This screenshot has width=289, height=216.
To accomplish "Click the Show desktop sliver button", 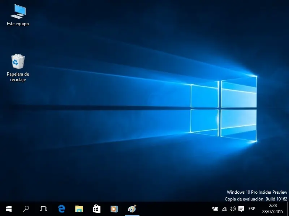I will 288,209.
